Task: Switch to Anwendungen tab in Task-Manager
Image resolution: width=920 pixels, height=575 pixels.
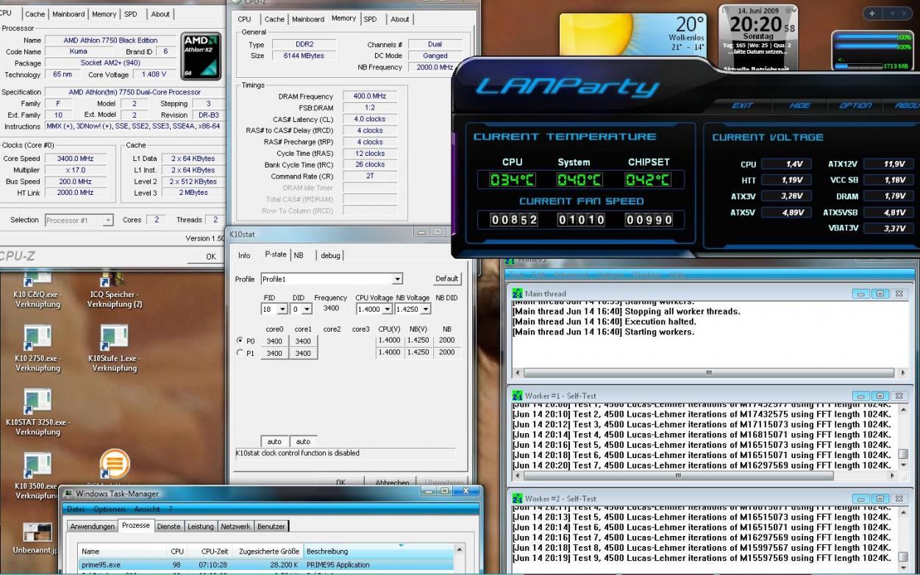Action: [92, 526]
